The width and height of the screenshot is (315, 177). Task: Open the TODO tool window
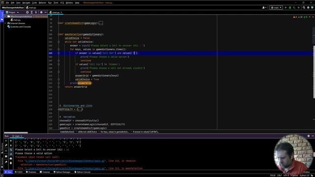coord(19,172)
